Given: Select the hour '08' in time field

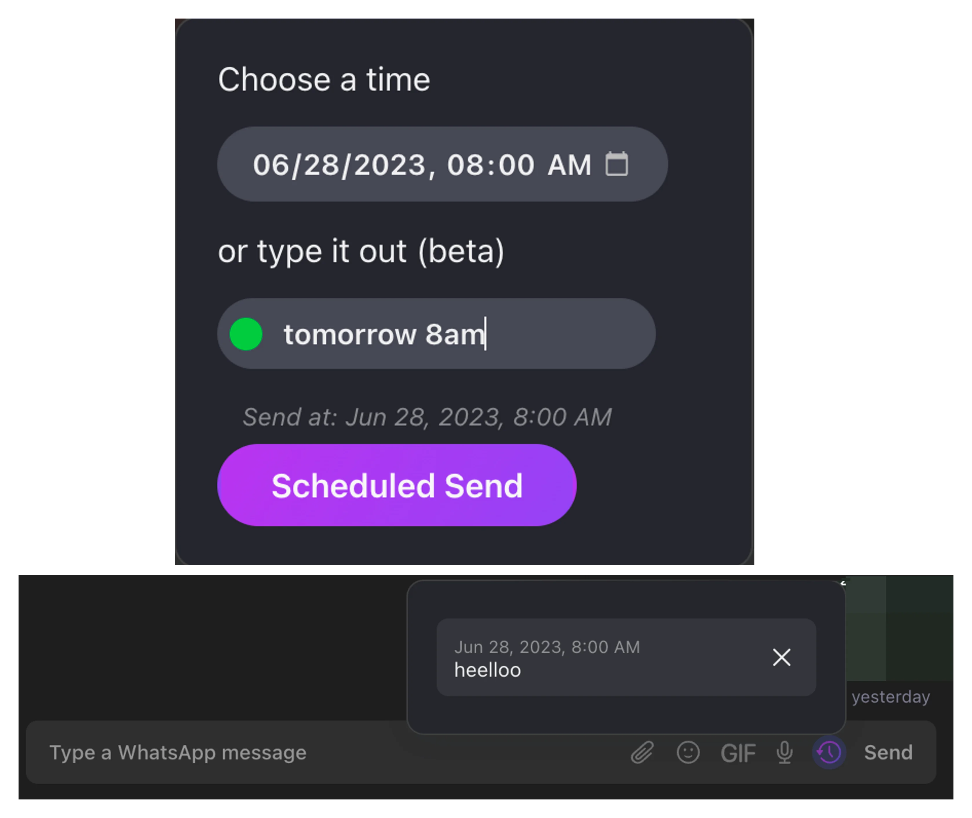Looking at the screenshot, I should 465,165.
